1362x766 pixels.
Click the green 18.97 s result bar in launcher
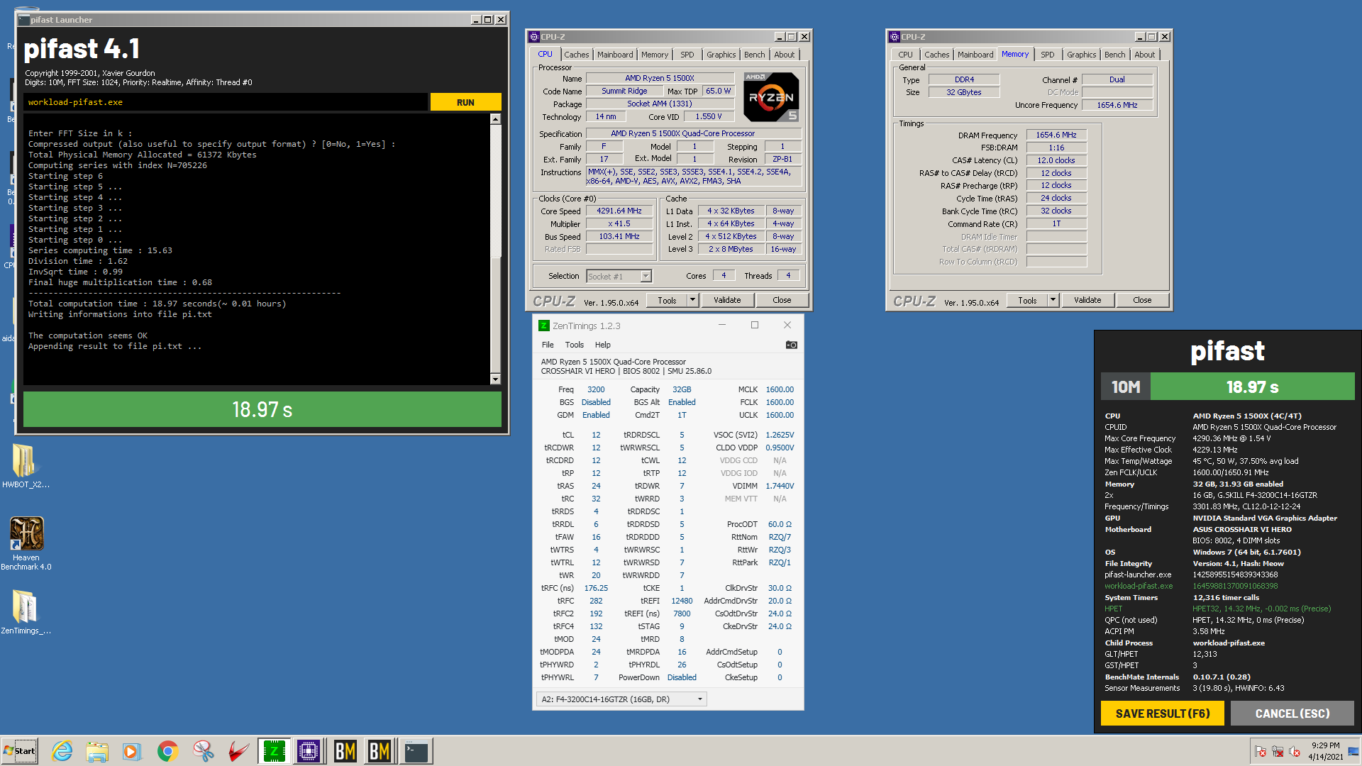[x=262, y=409]
